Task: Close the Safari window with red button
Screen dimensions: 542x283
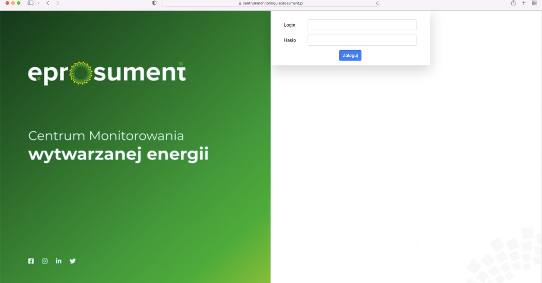Action: tap(7, 3)
